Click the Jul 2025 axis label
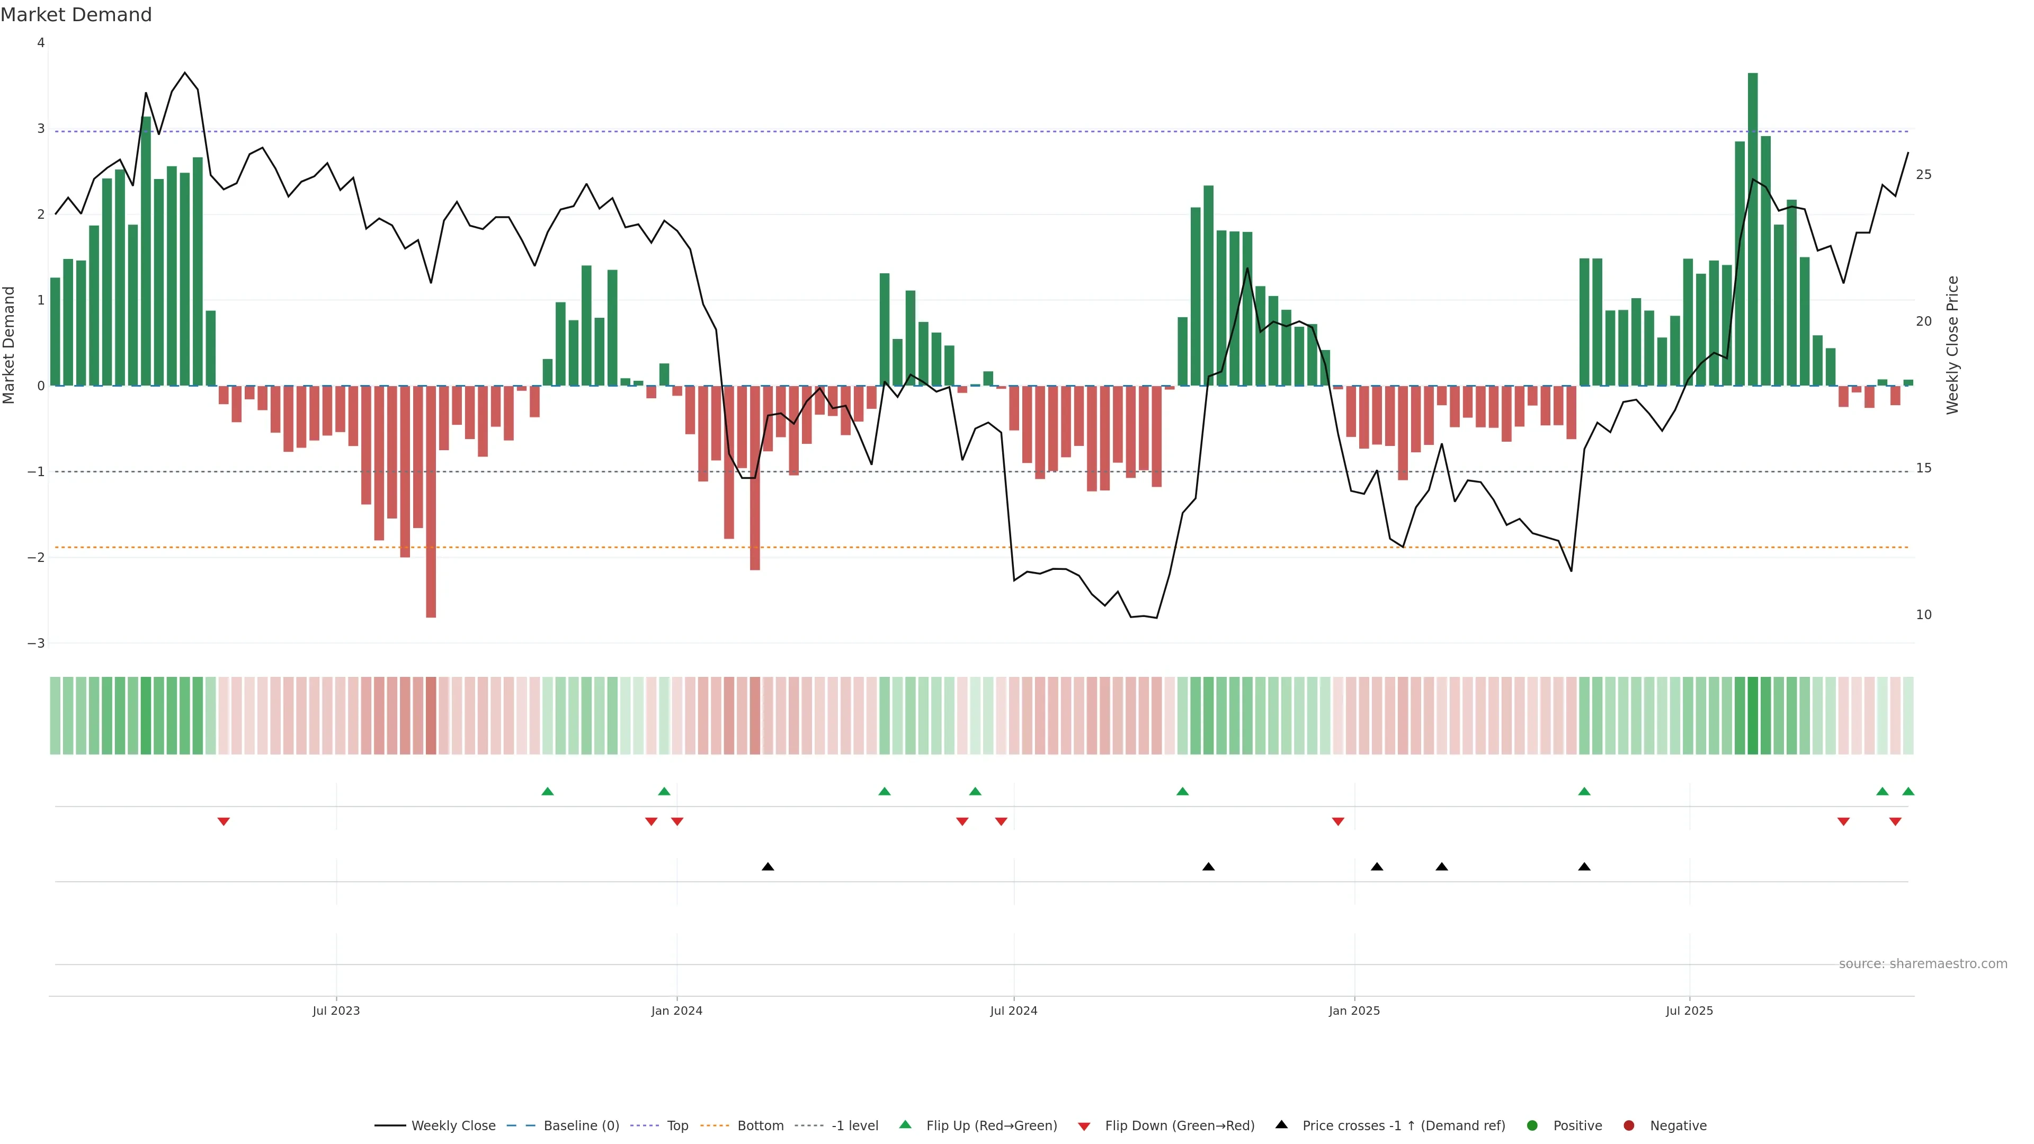Viewport: 2034px width, 1144px height. pos(1689,1011)
